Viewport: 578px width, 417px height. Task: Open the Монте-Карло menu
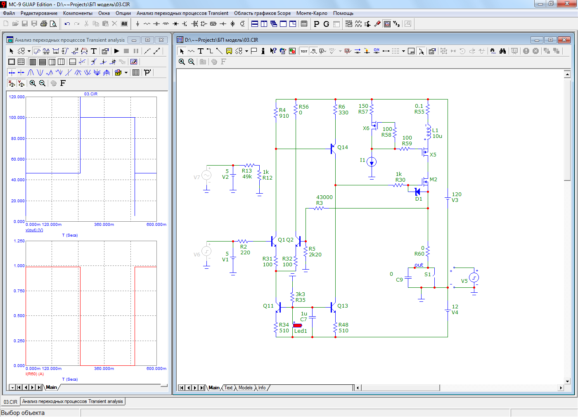click(x=312, y=13)
